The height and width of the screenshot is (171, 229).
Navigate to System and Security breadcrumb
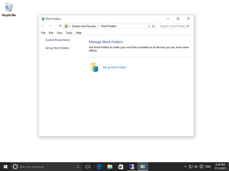(x=84, y=26)
